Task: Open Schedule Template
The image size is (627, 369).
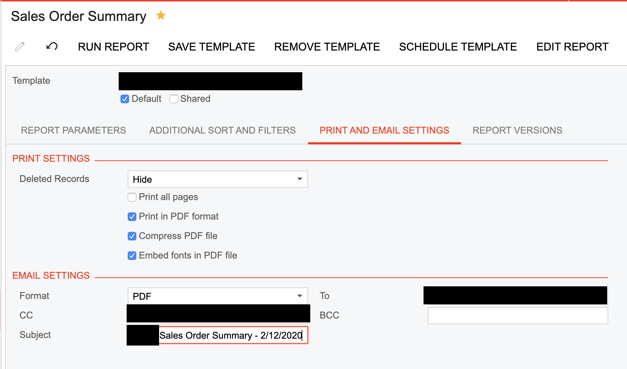Action: [458, 47]
